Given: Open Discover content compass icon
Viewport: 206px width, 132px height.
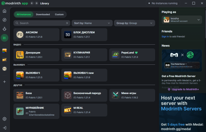Looking at the screenshot, I should pos(4,20).
